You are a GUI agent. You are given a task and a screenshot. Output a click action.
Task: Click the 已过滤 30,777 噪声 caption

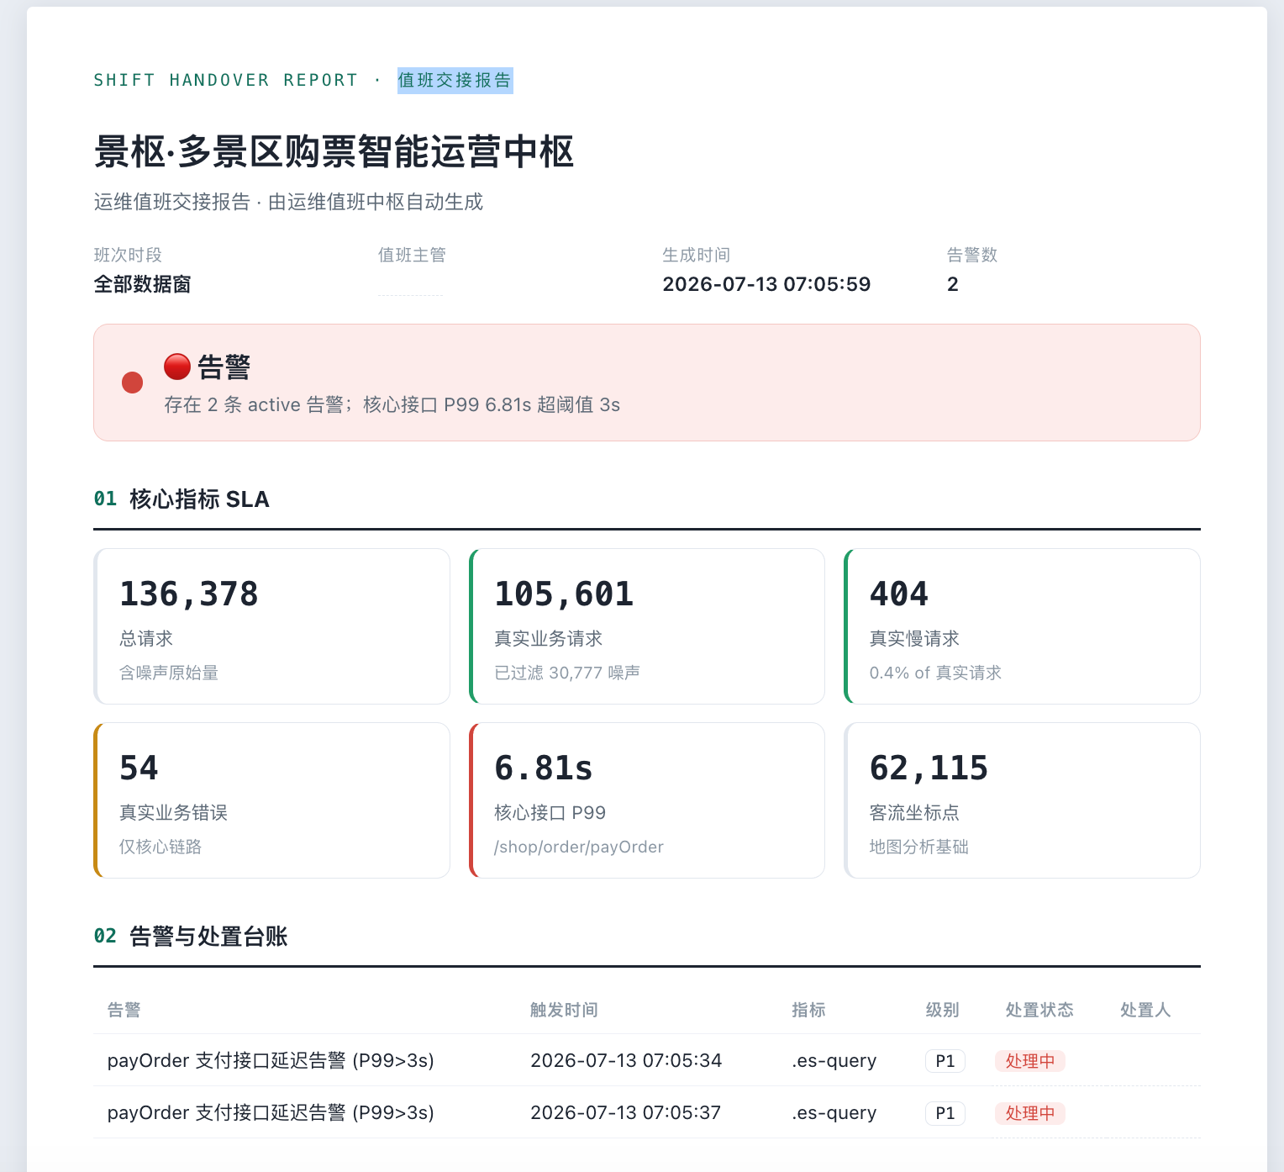[567, 673]
